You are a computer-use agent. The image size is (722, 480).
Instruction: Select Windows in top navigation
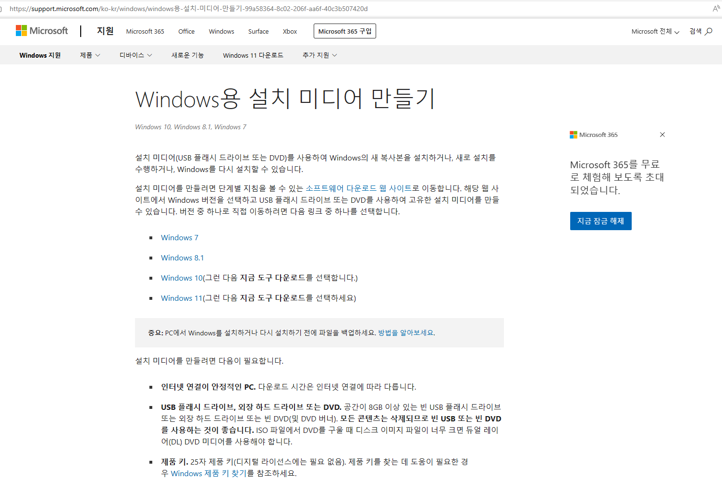click(221, 31)
